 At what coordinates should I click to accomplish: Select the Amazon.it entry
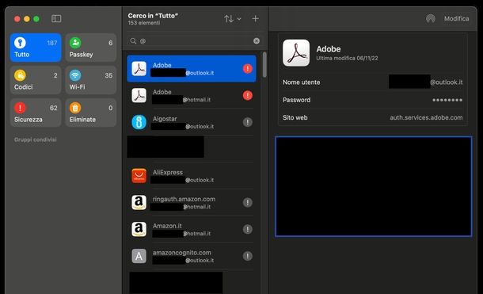pyautogui.click(x=192, y=230)
